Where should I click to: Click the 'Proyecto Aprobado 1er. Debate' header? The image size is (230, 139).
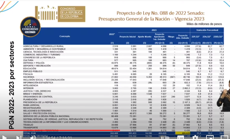(159, 37)
